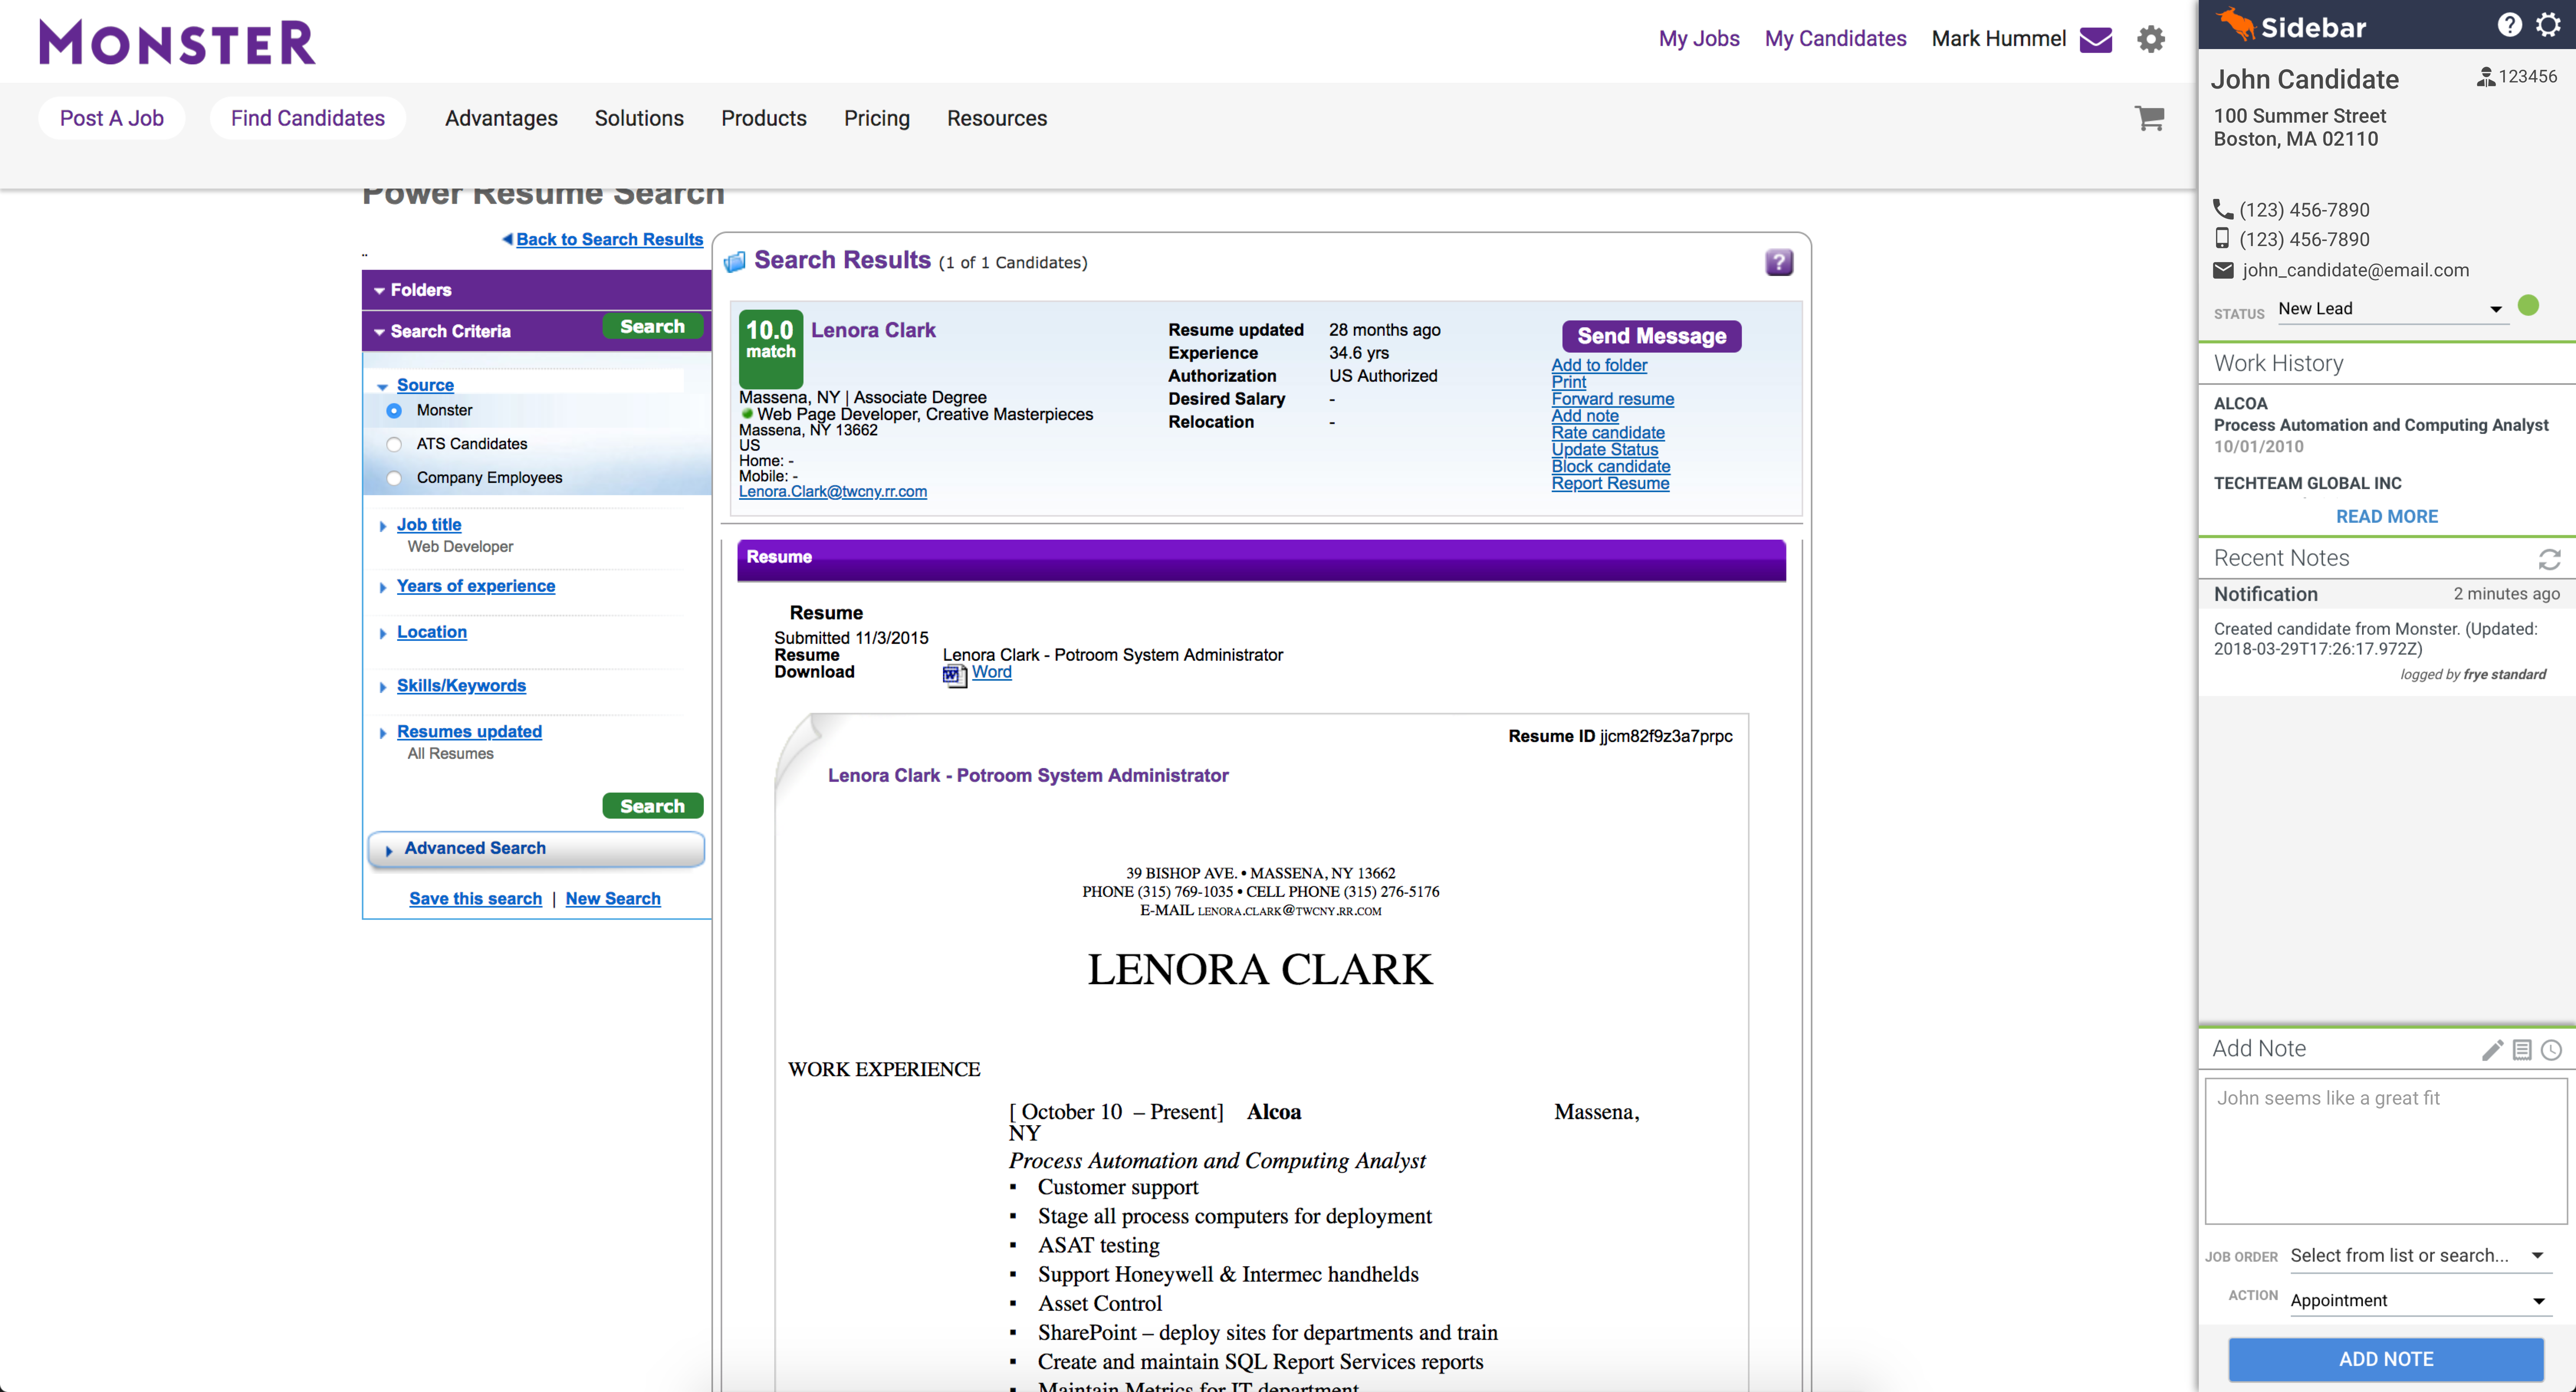Click the mobile phone icon
The height and width of the screenshot is (1392, 2576).
point(2222,238)
